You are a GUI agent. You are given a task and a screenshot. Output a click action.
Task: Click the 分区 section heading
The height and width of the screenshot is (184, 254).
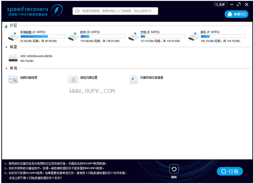13,26
